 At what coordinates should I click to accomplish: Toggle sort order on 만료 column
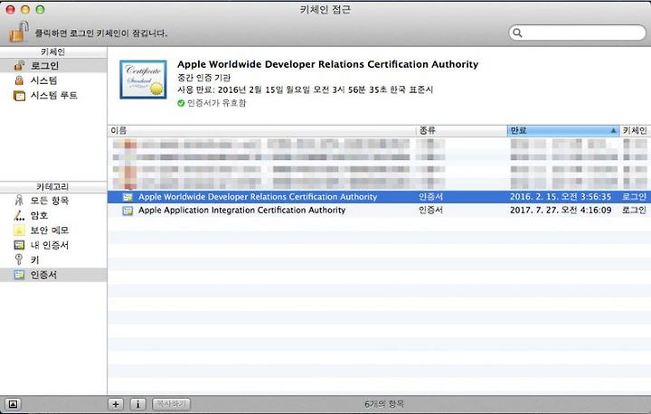pyautogui.click(x=563, y=130)
